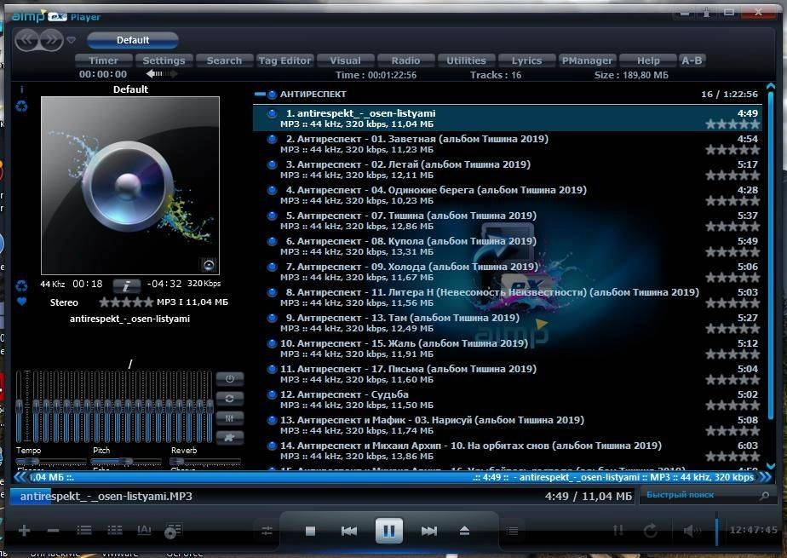
Task: Click the right double-chevron on the ticker bar
Action: point(766,477)
